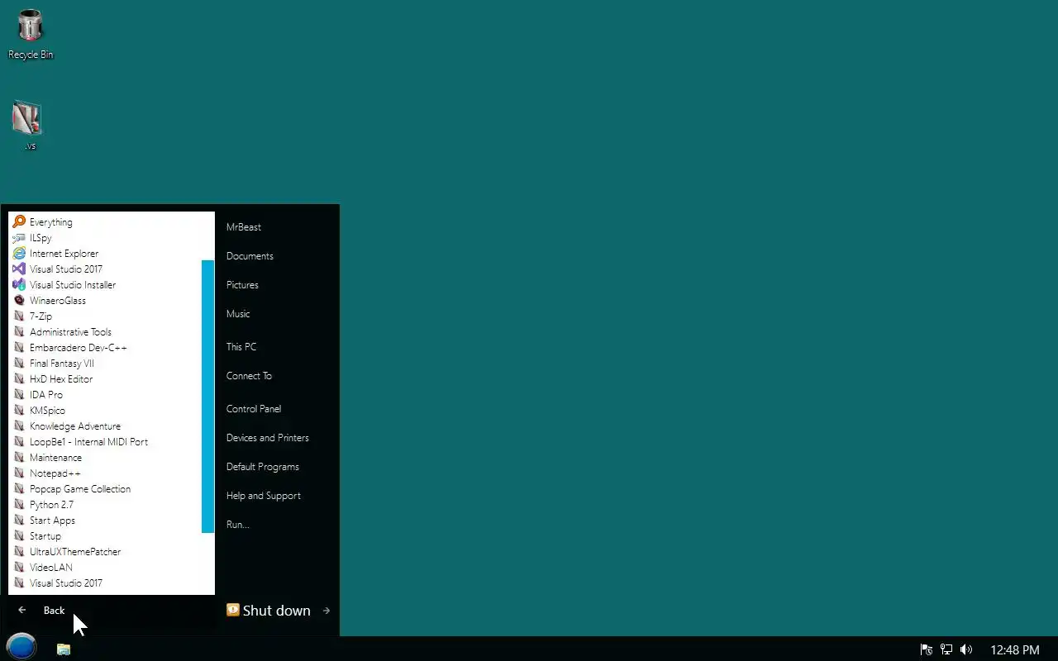Click the Final Fantasy VII folder icon
1058x661 pixels.
[x=19, y=363]
